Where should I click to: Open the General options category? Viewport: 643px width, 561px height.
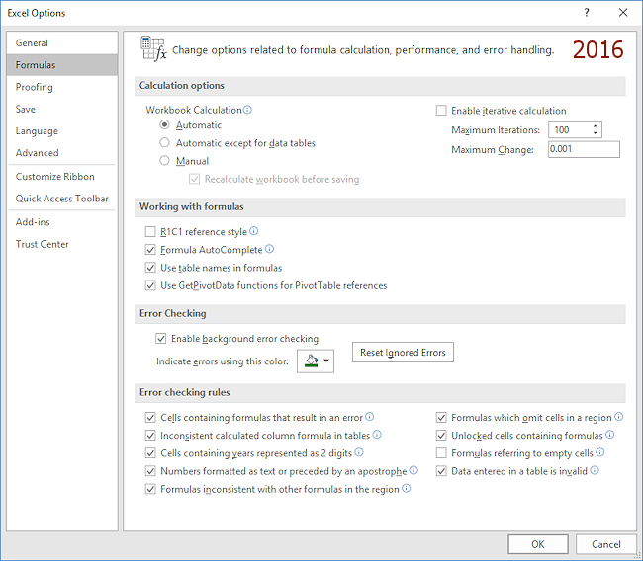coord(62,43)
